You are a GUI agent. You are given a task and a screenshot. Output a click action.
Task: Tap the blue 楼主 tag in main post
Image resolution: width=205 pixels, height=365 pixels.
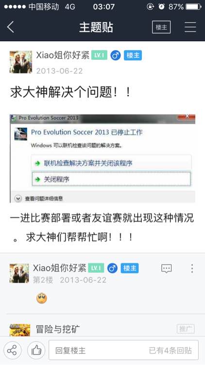coord(133,55)
